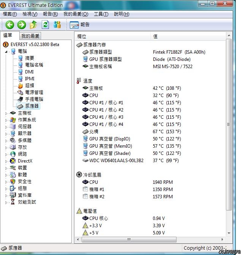
Task: Click the 欄位 column header
Action: tap(113, 36)
